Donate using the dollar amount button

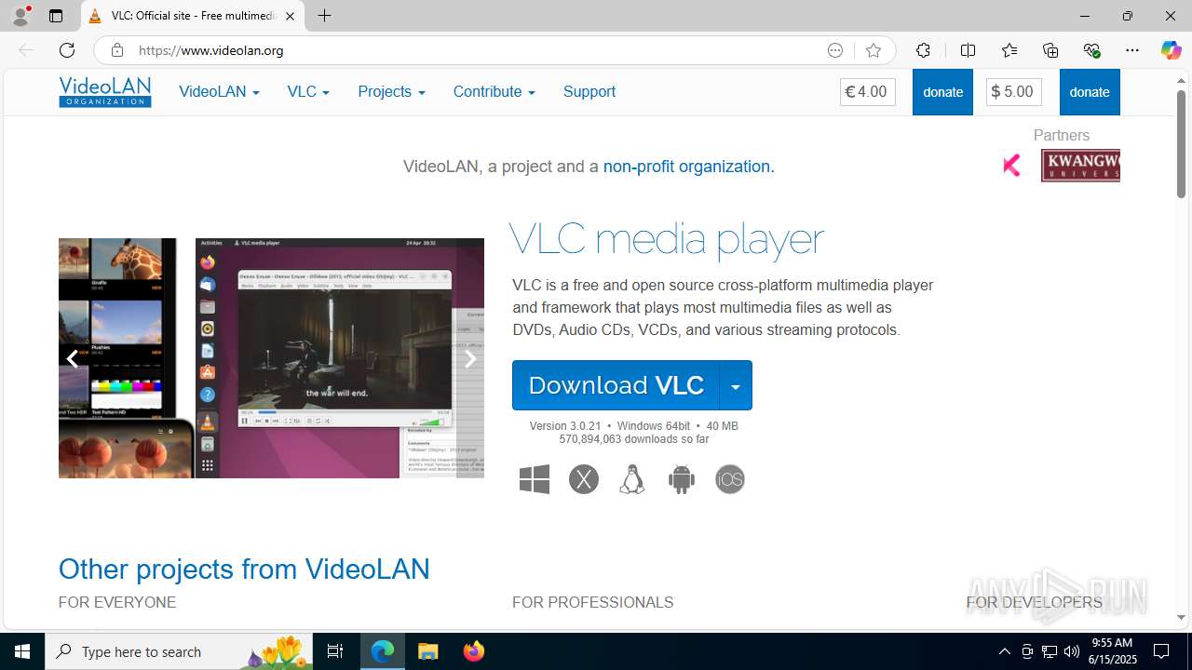point(1090,92)
